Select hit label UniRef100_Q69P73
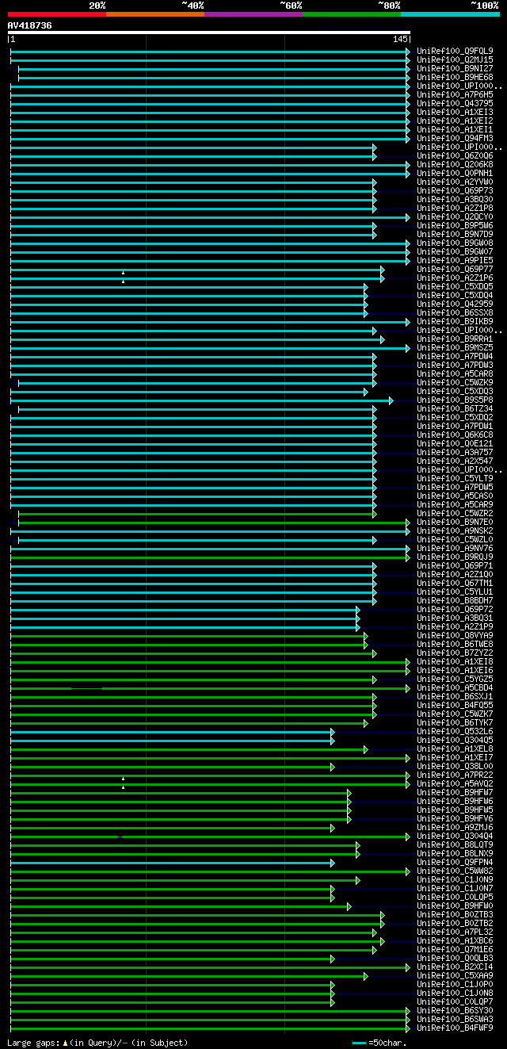Image resolution: width=507 pixels, height=1049 pixels. [455, 190]
